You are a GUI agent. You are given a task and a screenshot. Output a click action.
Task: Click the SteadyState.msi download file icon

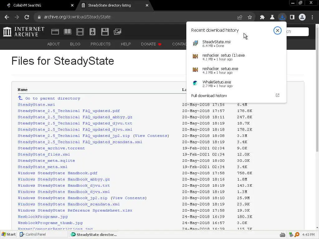point(195,43)
